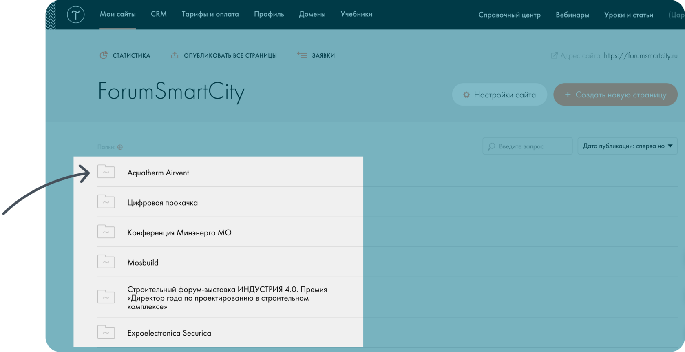
Task: Open the Вебинары link
Action: pyautogui.click(x=572, y=15)
